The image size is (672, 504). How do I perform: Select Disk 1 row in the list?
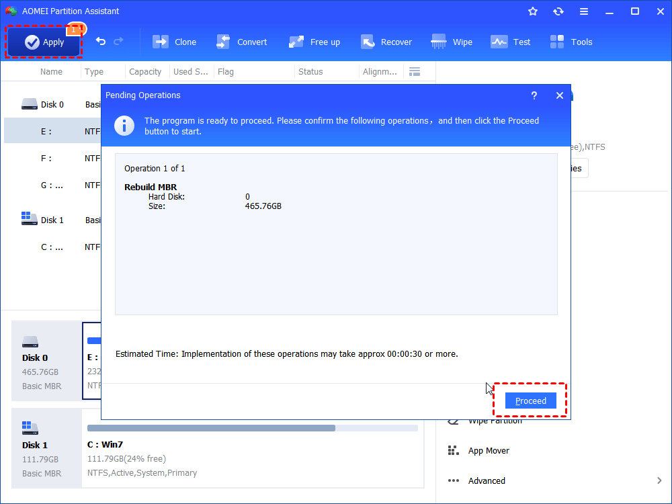coord(52,220)
